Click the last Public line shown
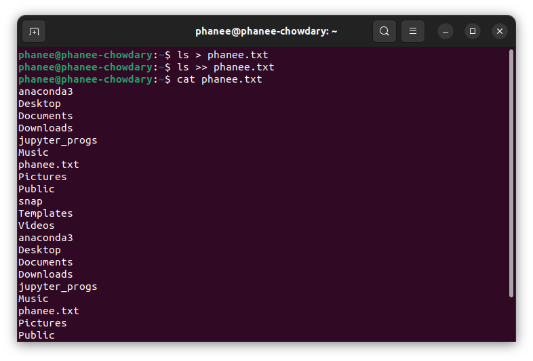533x361 pixels. (37, 335)
